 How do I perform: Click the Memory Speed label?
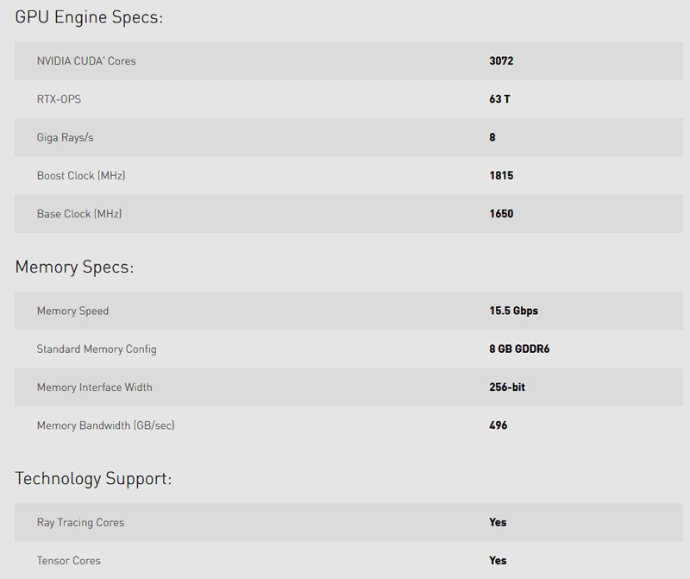[72, 311]
